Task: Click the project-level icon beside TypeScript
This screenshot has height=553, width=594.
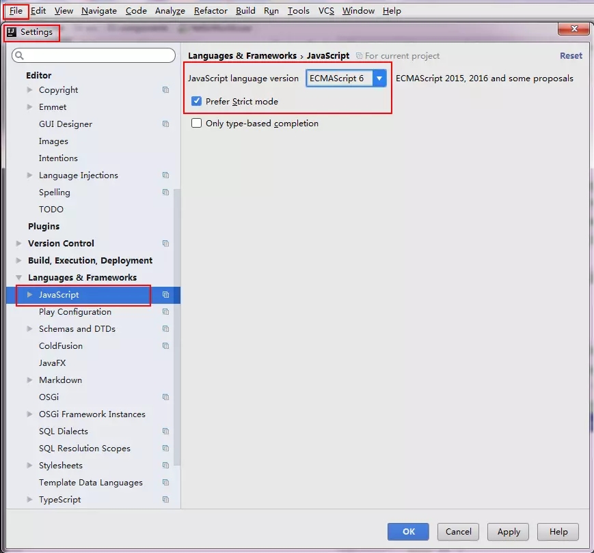Action: [165, 499]
